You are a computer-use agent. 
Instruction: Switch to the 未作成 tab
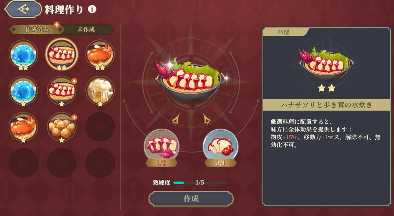click(x=85, y=30)
